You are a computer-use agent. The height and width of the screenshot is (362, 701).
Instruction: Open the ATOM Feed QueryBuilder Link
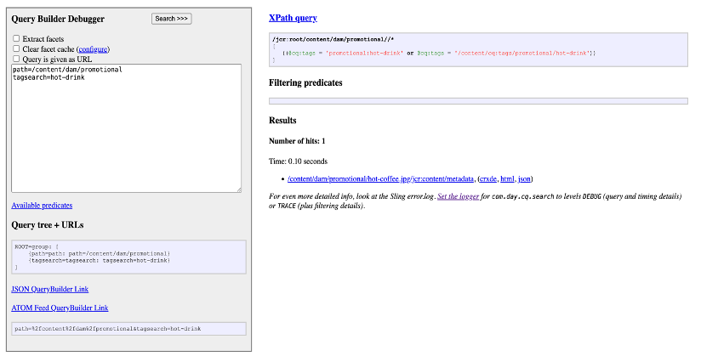tap(60, 308)
